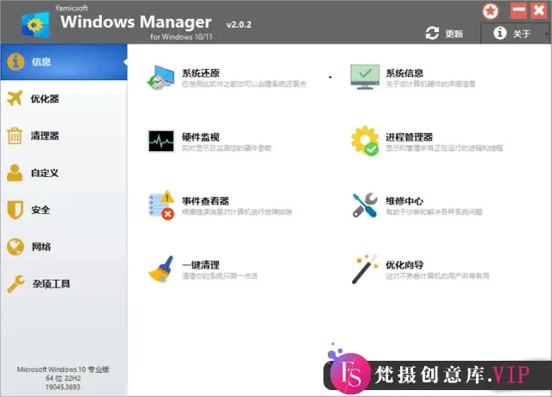Switch to the 优化器 tab

tap(64, 98)
